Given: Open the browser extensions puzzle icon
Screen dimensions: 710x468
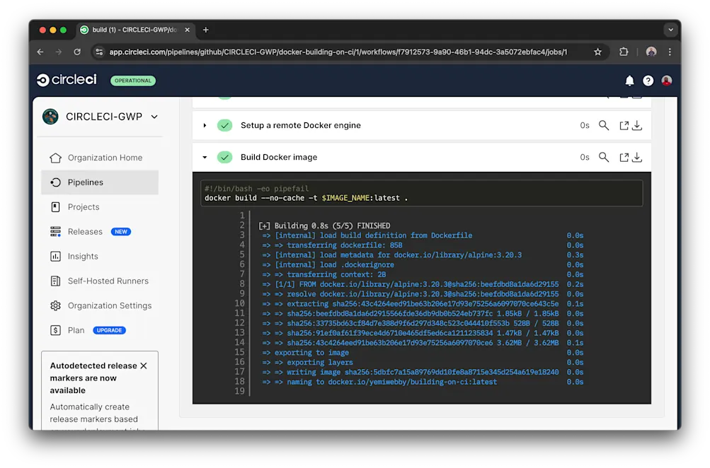Looking at the screenshot, I should tap(624, 52).
